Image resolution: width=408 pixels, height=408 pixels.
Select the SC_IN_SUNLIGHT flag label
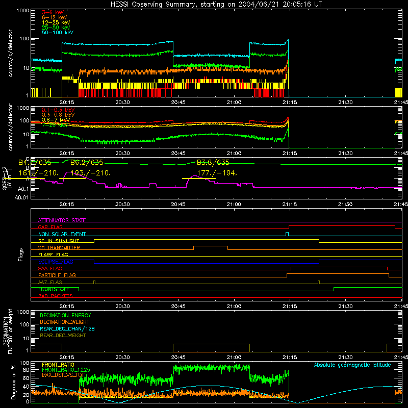[59, 241]
